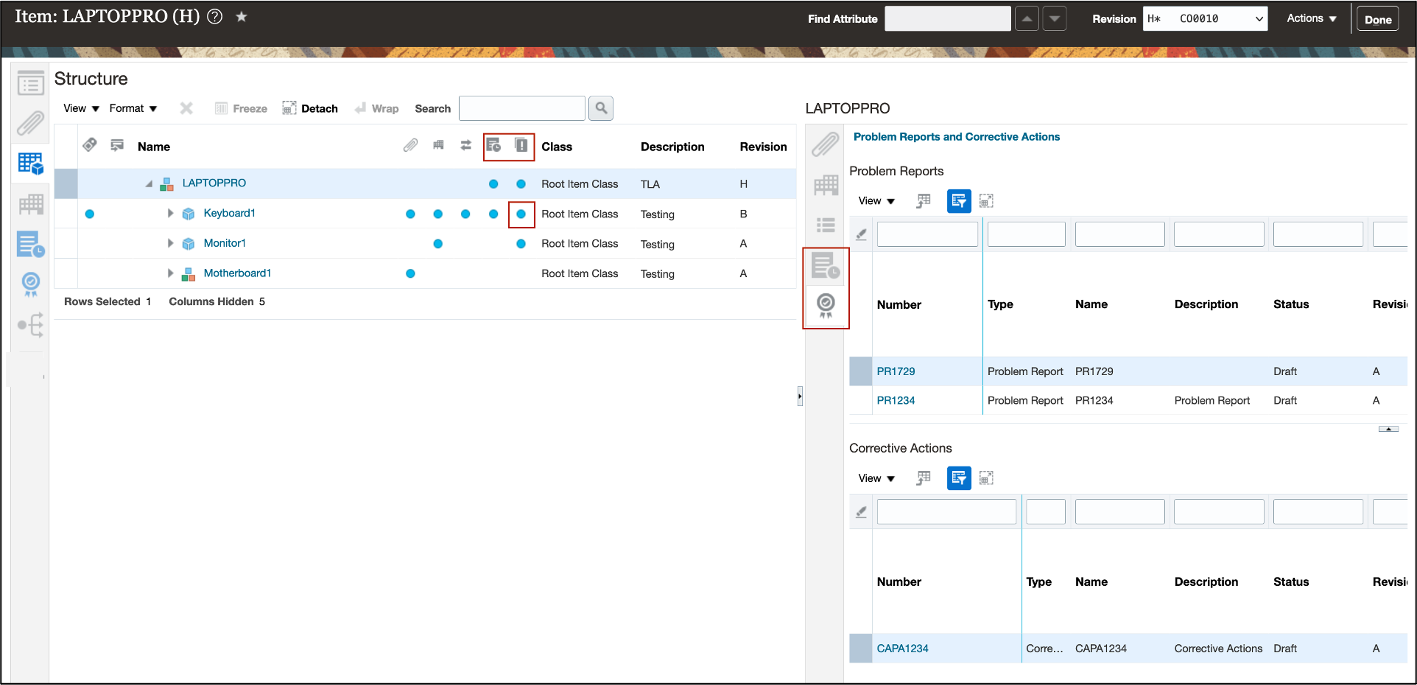Click the Done button

tap(1377, 19)
